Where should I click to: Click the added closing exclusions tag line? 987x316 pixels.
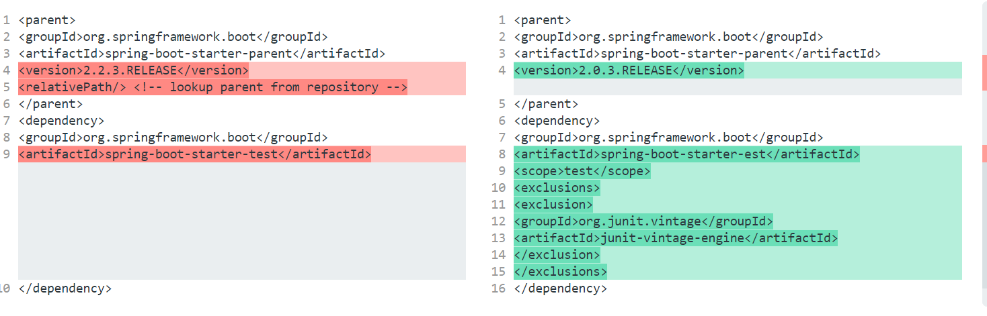click(560, 272)
